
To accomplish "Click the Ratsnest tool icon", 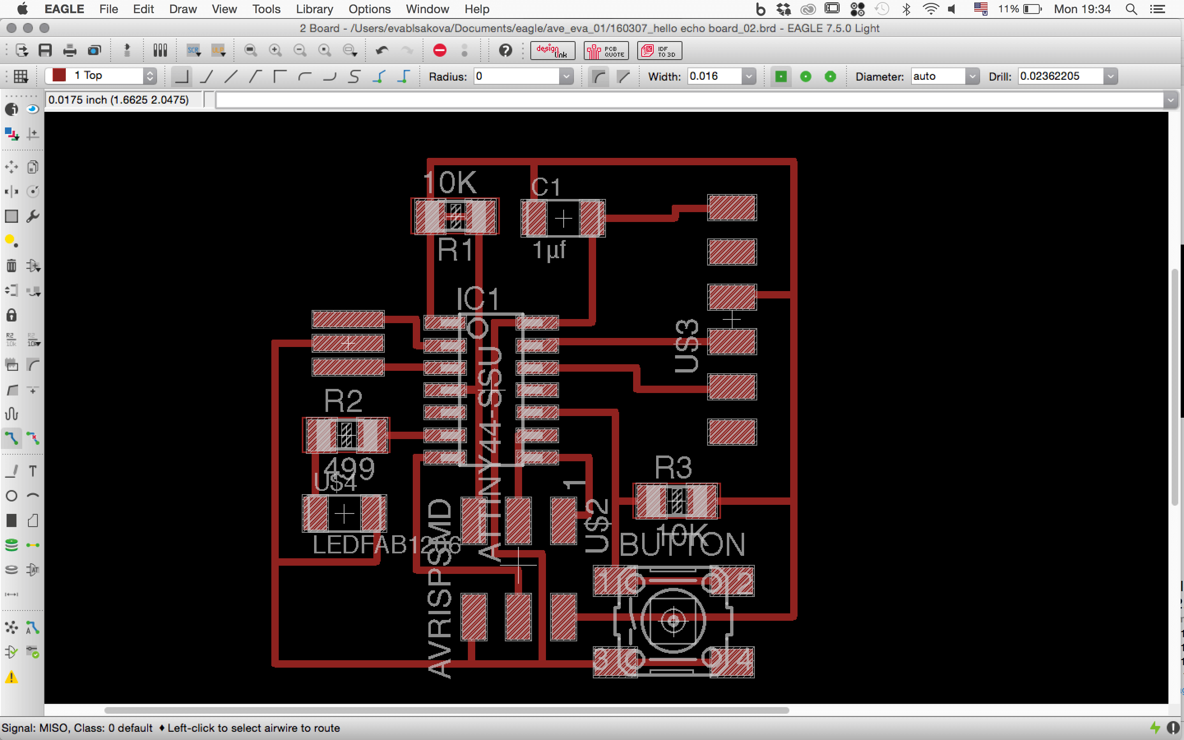I will (x=11, y=627).
